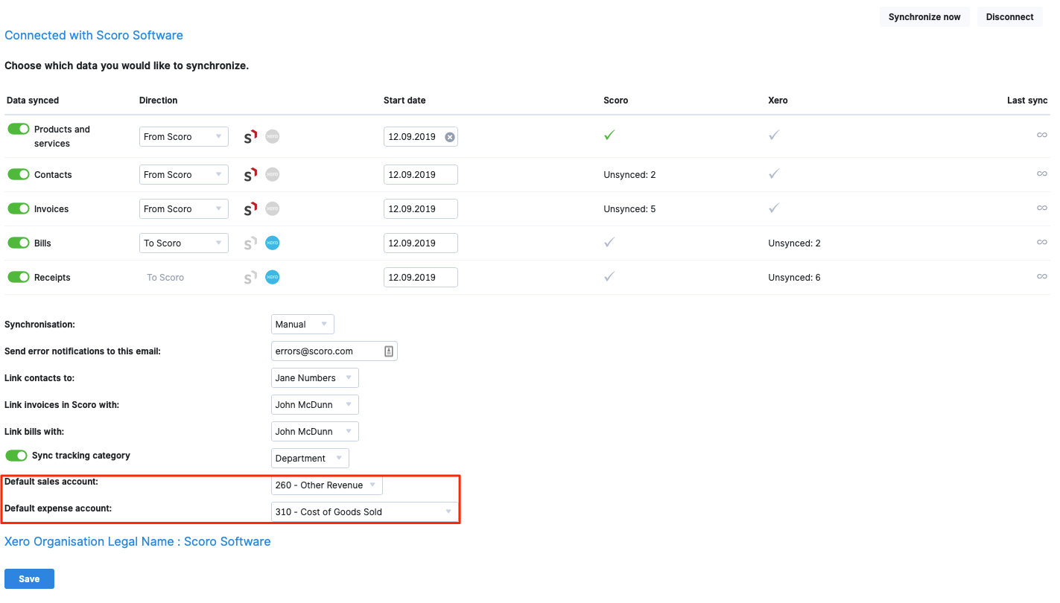Click Last sync column header

[1027, 100]
